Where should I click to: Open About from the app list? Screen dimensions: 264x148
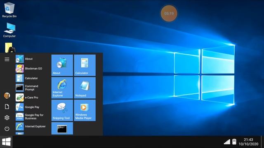32,59
